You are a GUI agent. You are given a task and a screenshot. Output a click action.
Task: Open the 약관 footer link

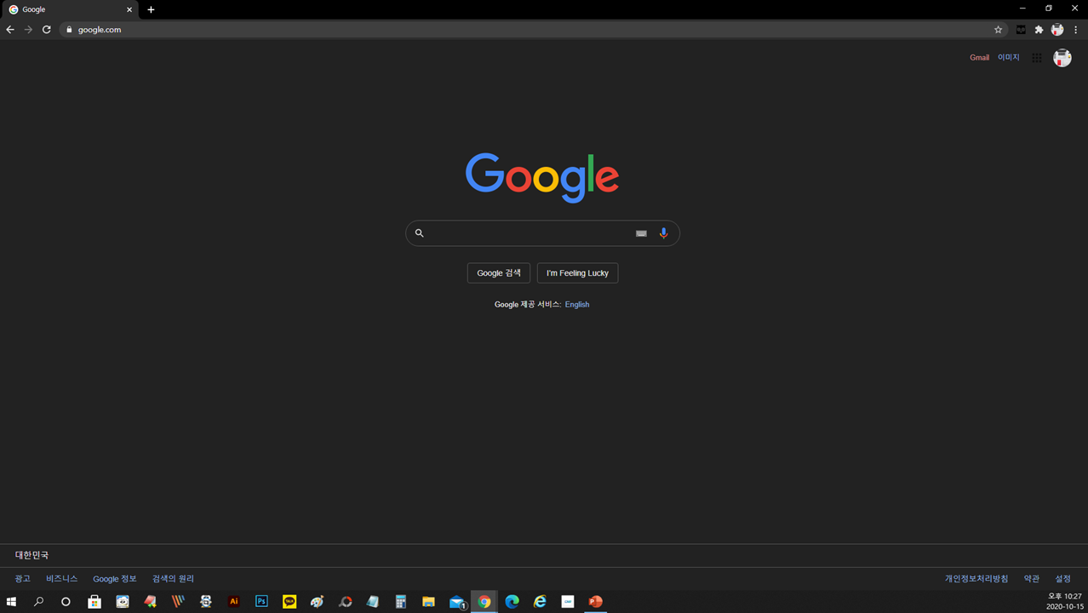pos(1032,579)
